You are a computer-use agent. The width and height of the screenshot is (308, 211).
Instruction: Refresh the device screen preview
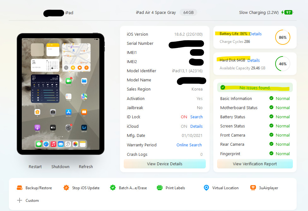(x=86, y=167)
